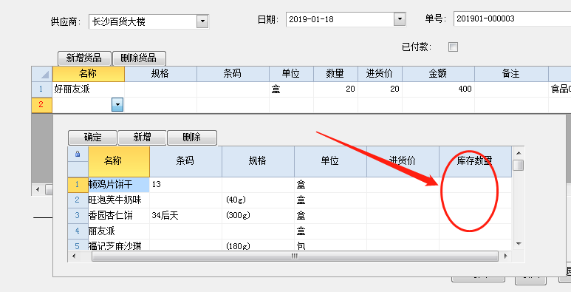571x292 pixels.
Task: Open the 日期 date picker dropdown
Action: pos(400,19)
